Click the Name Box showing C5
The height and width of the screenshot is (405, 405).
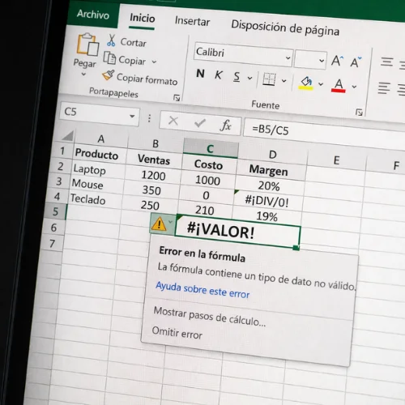click(100, 113)
